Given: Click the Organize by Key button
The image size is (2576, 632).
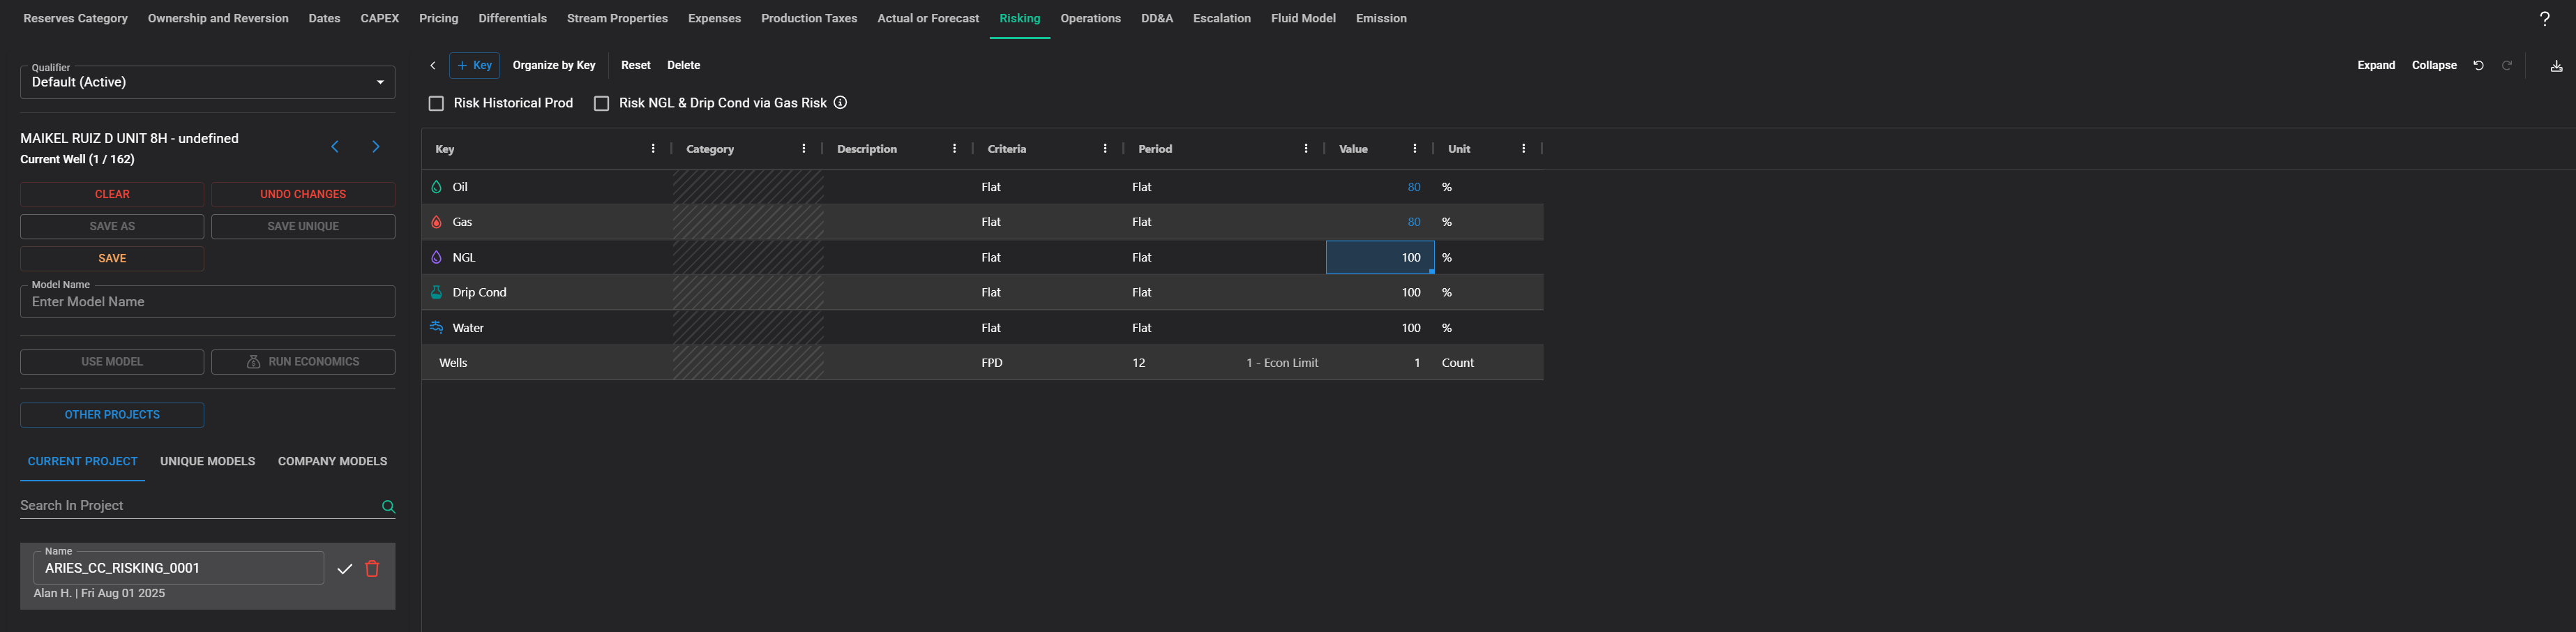Looking at the screenshot, I should (x=553, y=66).
